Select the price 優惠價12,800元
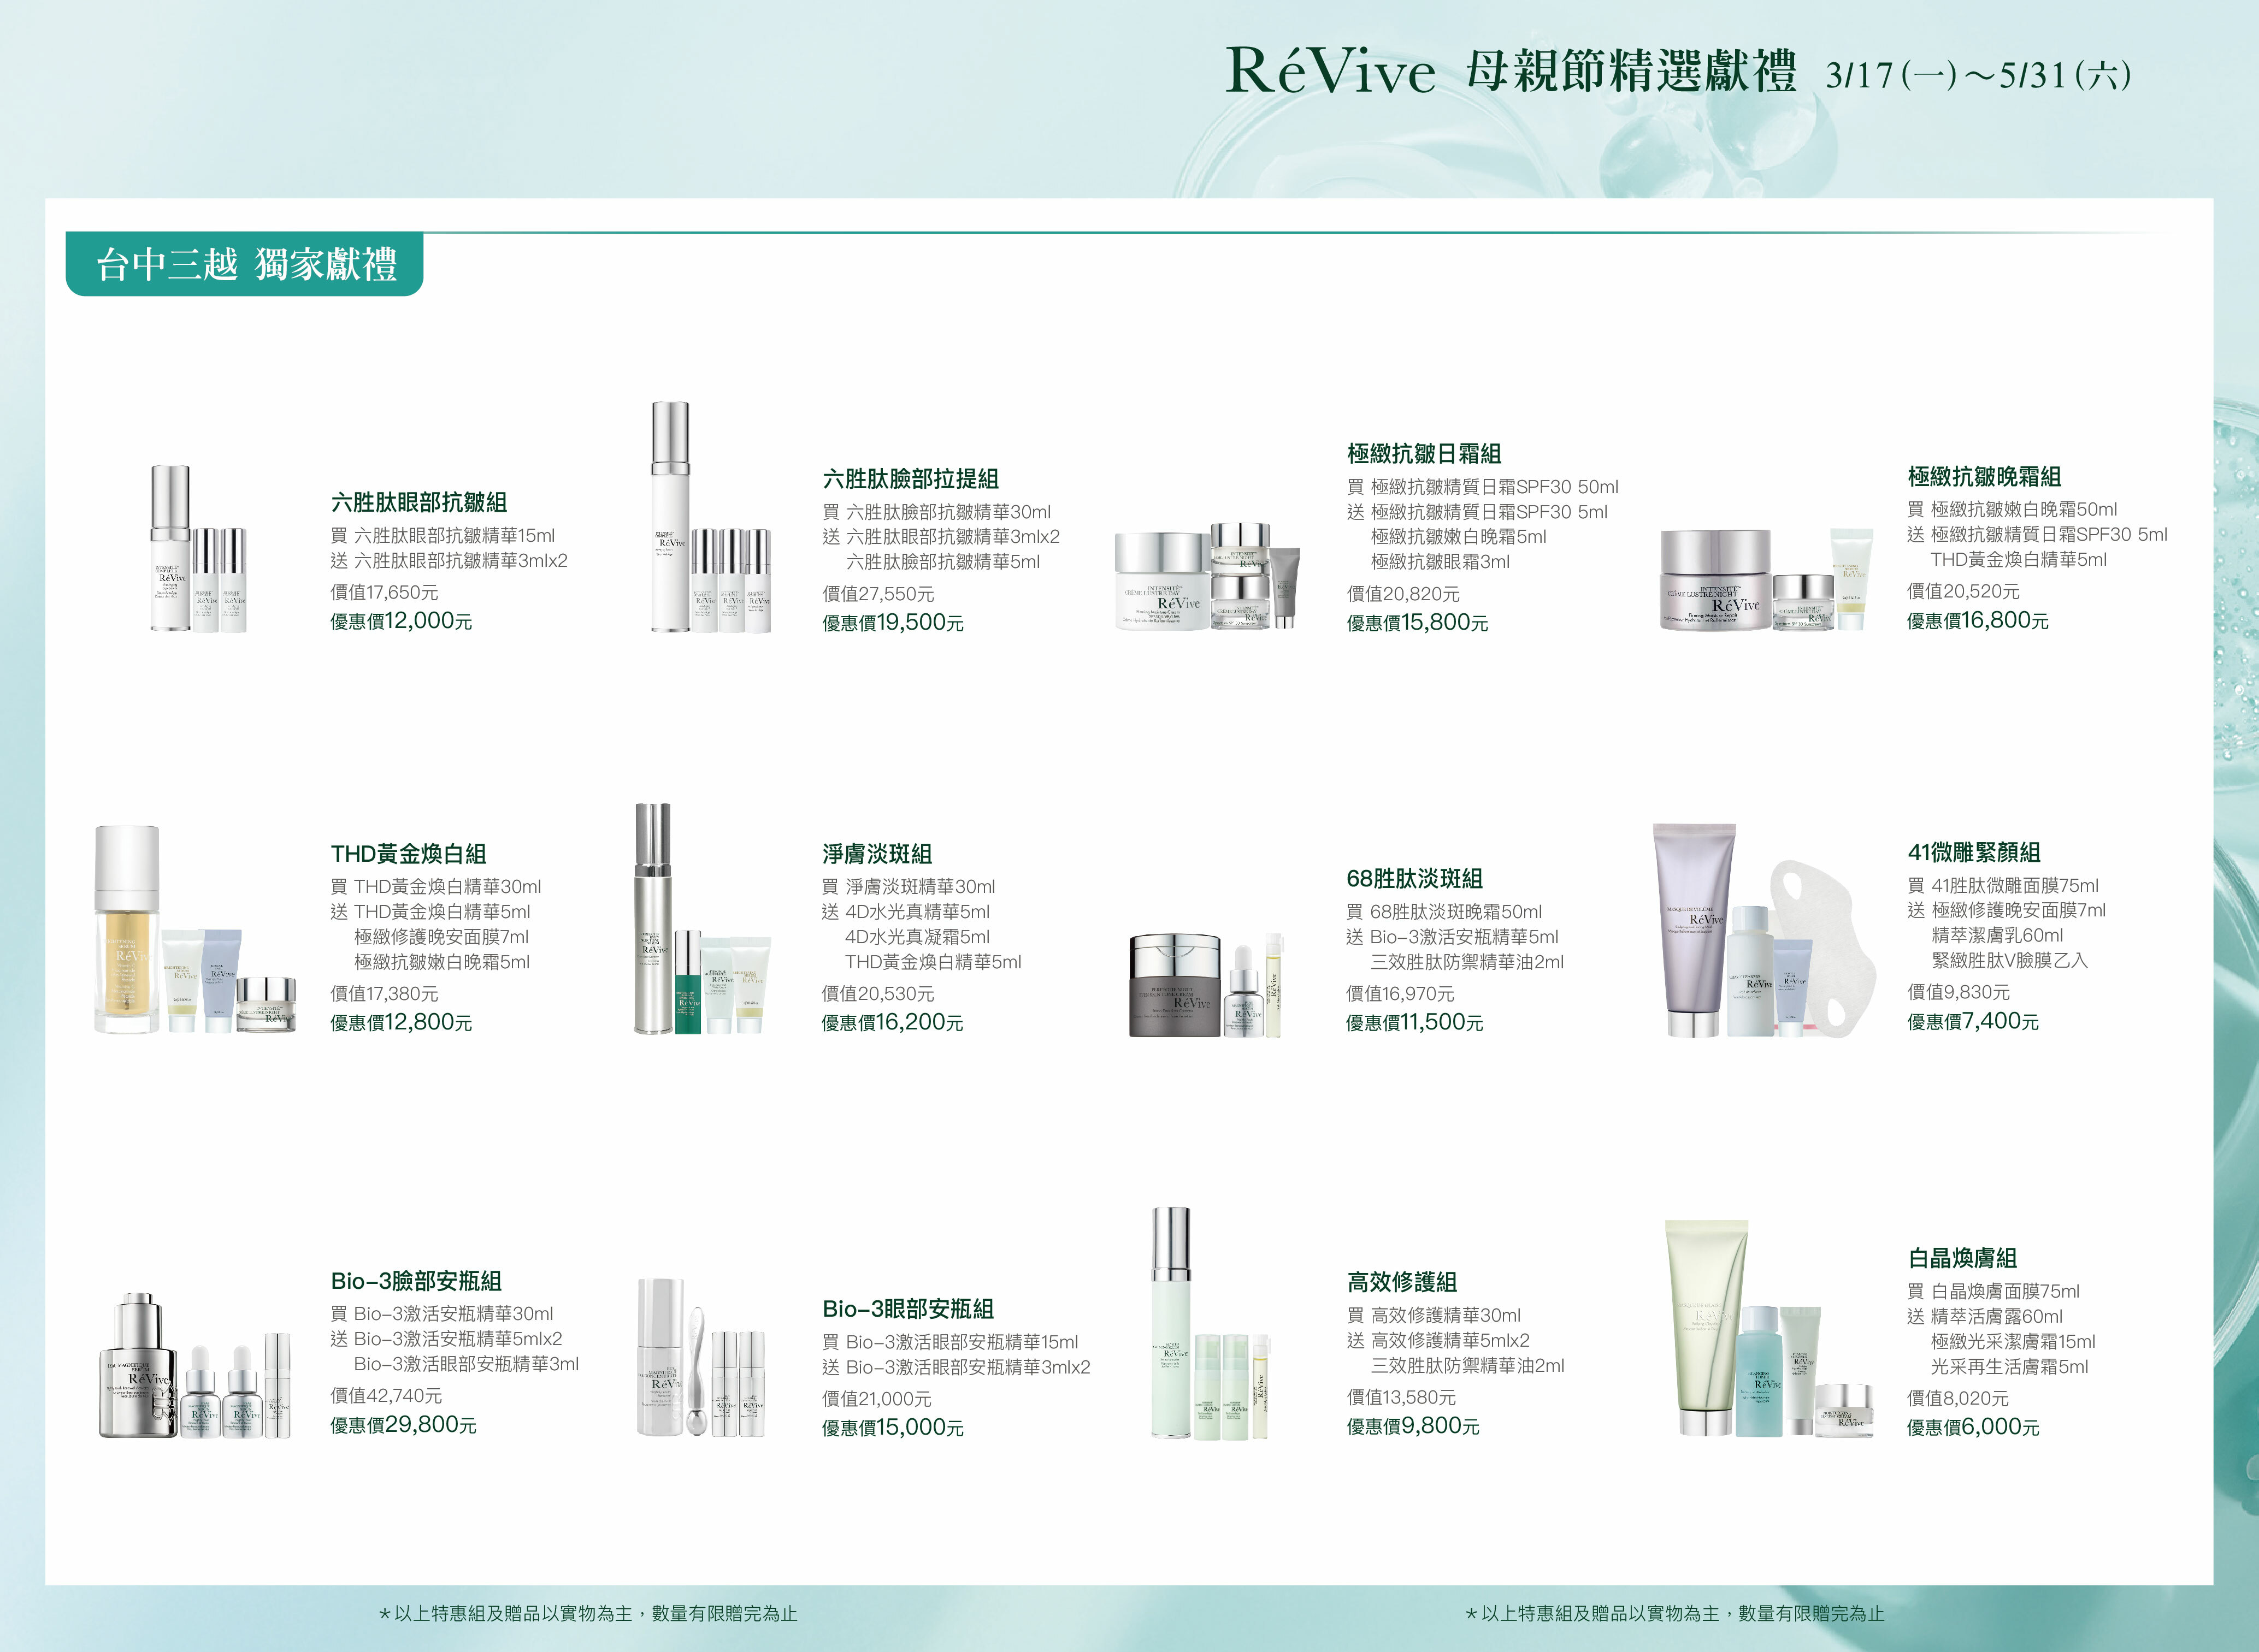 [401, 1022]
